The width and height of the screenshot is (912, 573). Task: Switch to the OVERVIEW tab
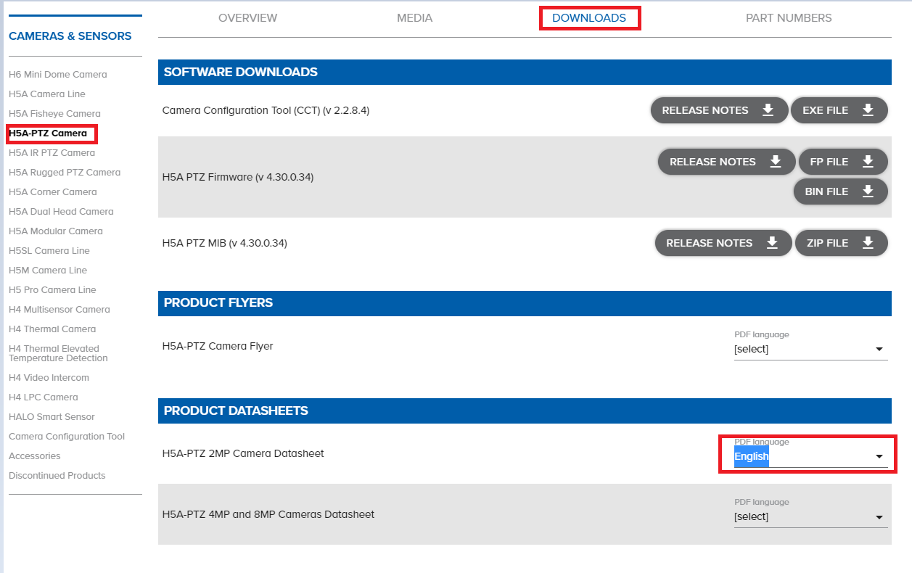pyautogui.click(x=247, y=17)
